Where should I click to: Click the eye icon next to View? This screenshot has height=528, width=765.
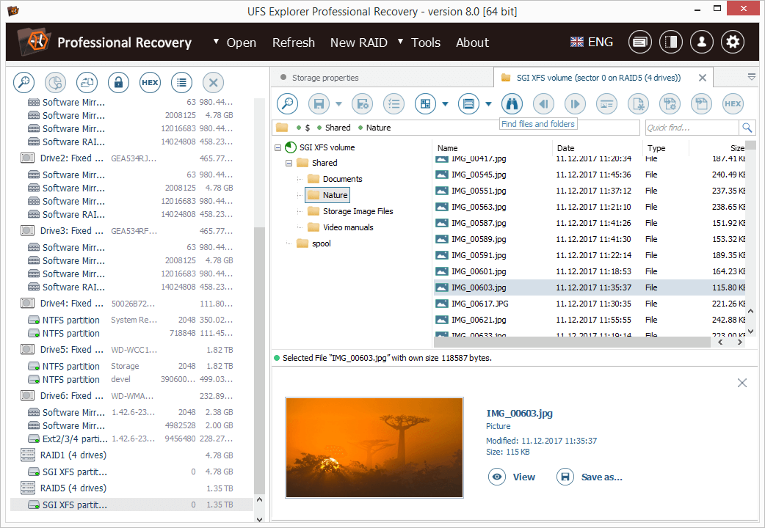click(x=498, y=477)
